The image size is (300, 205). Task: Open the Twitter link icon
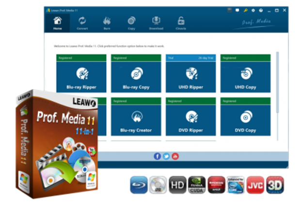pyautogui.click(x=166, y=156)
